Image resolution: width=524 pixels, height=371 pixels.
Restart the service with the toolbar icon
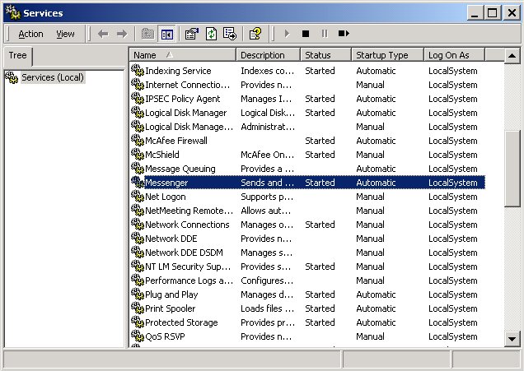click(344, 34)
